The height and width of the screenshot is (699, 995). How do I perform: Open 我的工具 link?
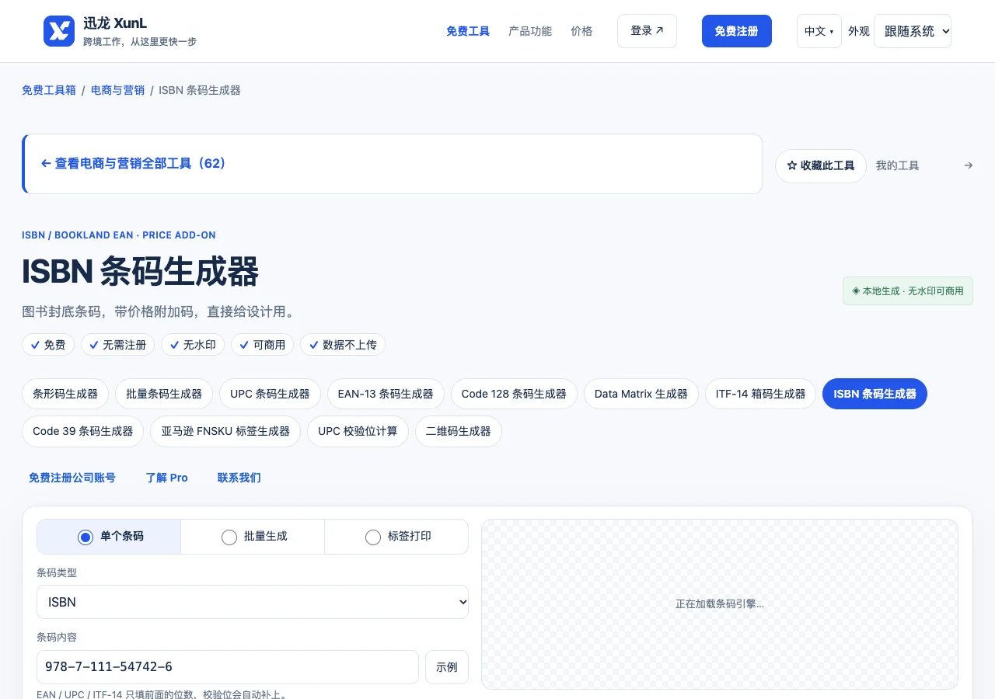click(898, 165)
